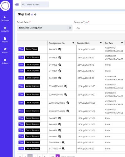
Task: Track consignment 329037294512 via magnifier icon
Action: [65, 86]
